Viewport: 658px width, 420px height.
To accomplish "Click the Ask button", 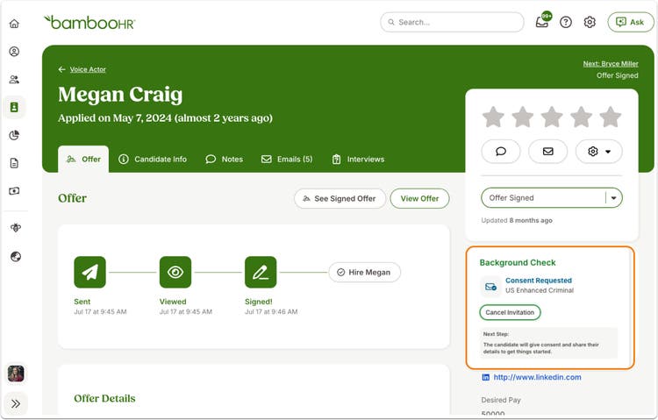I will coord(630,22).
